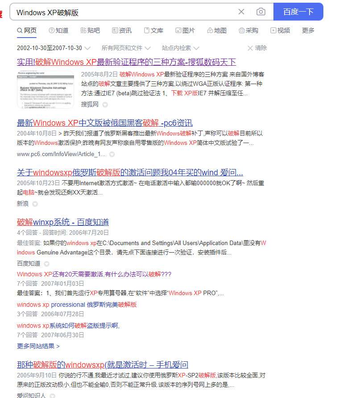Open 所有网页和文件 file type dropdown
Screen dimensions: 339x398
coord(126,48)
